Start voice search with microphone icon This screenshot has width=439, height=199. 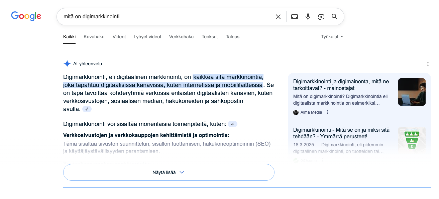click(x=308, y=17)
